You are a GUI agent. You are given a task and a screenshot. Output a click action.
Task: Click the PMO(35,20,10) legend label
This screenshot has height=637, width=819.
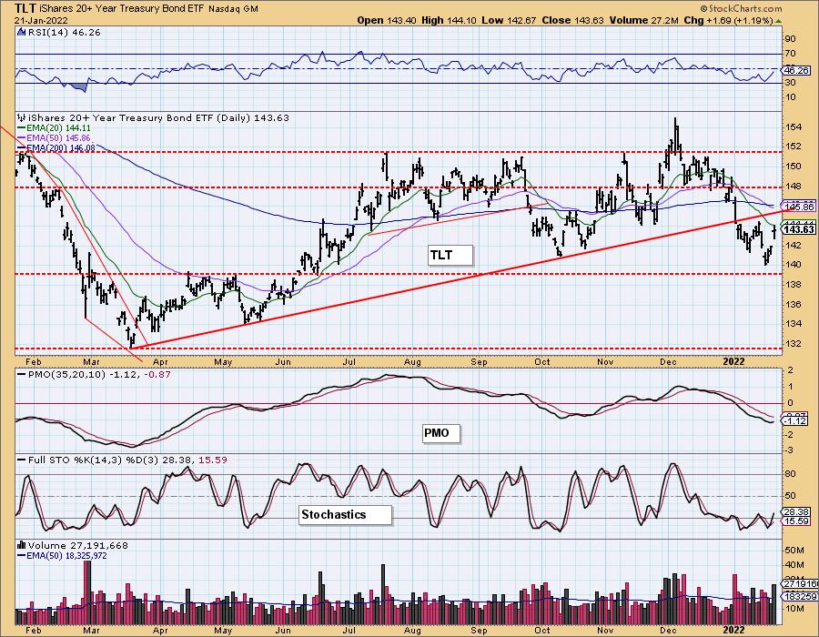click(x=66, y=374)
